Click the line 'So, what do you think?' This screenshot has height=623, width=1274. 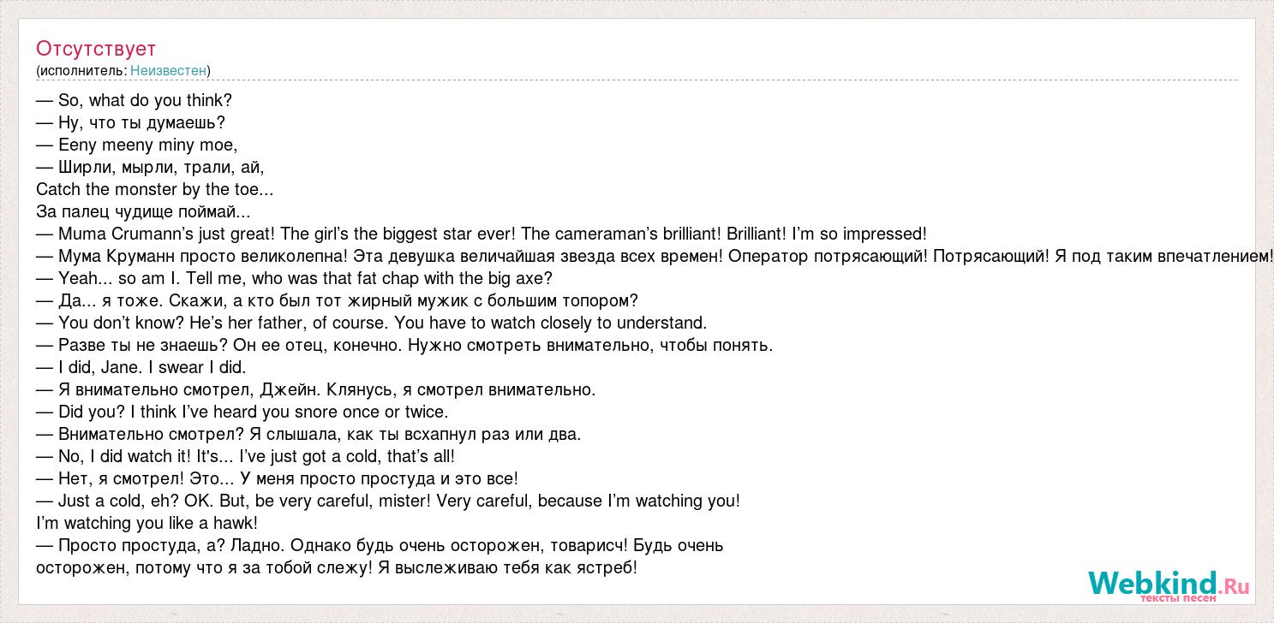click(x=135, y=101)
